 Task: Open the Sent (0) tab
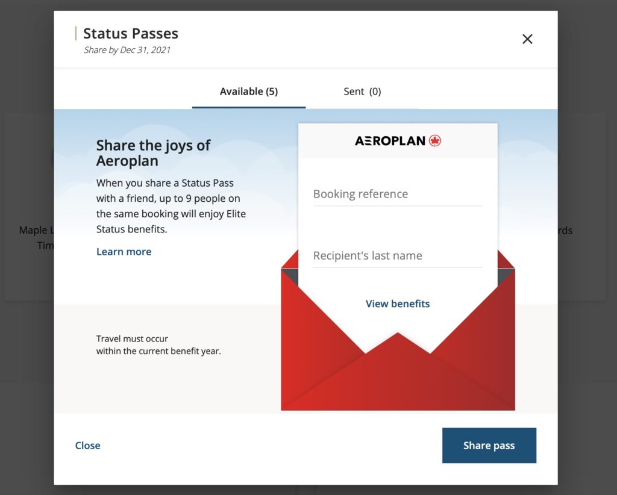[362, 92]
